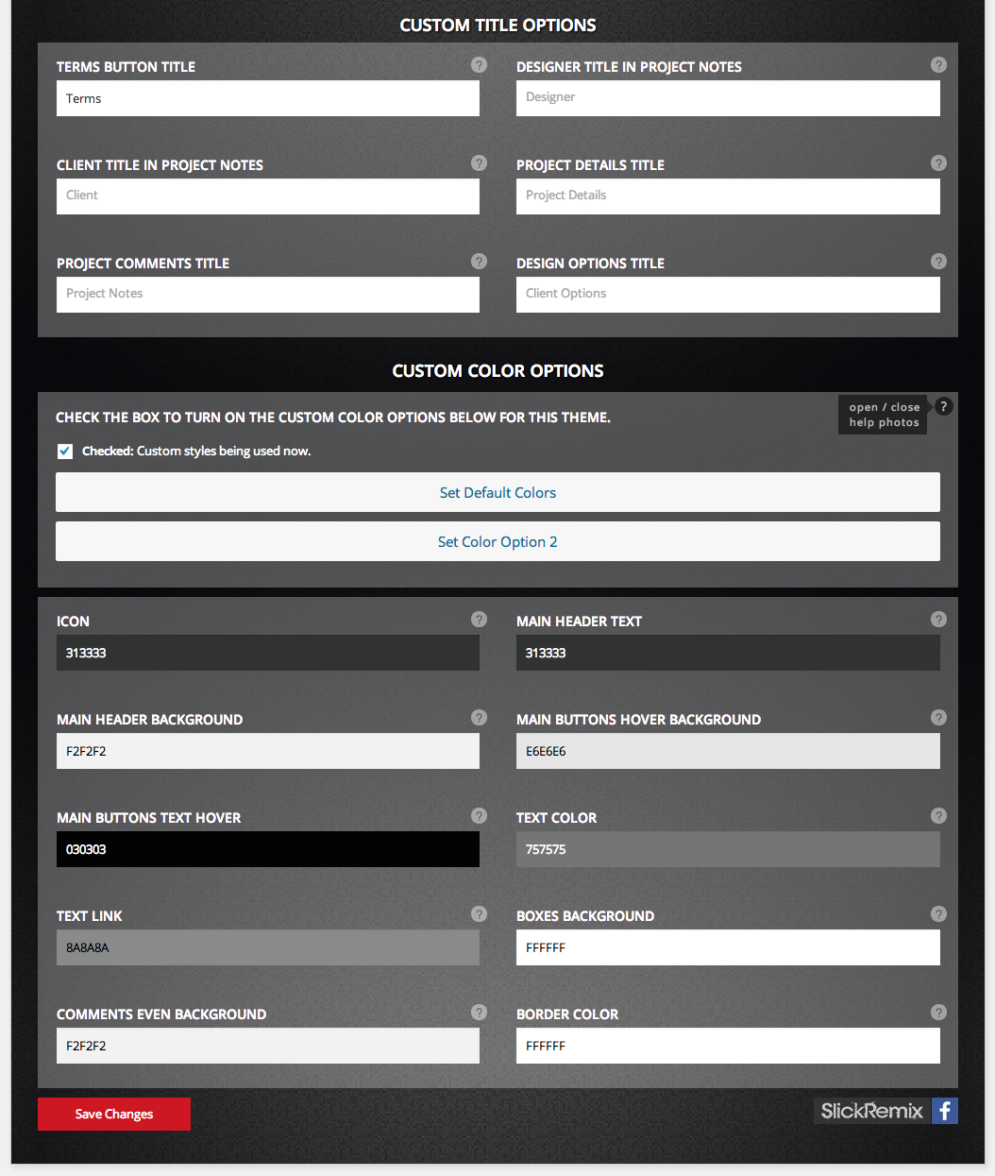The image size is (995, 1176).
Task: Open the SlickRemix logo link
Action: 871,1111
